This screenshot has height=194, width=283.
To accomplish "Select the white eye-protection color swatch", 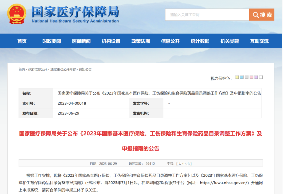I will click(x=261, y=77).
